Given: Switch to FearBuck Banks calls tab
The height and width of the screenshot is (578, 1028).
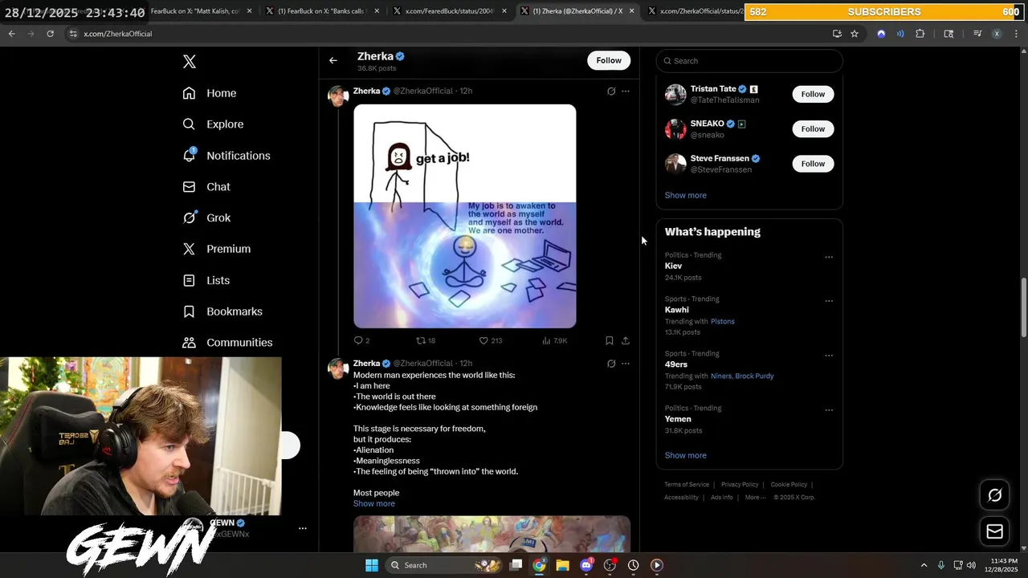Looking at the screenshot, I should pyautogui.click(x=320, y=11).
